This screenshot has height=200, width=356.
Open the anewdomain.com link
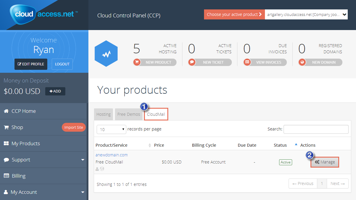click(x=111, y=155)
